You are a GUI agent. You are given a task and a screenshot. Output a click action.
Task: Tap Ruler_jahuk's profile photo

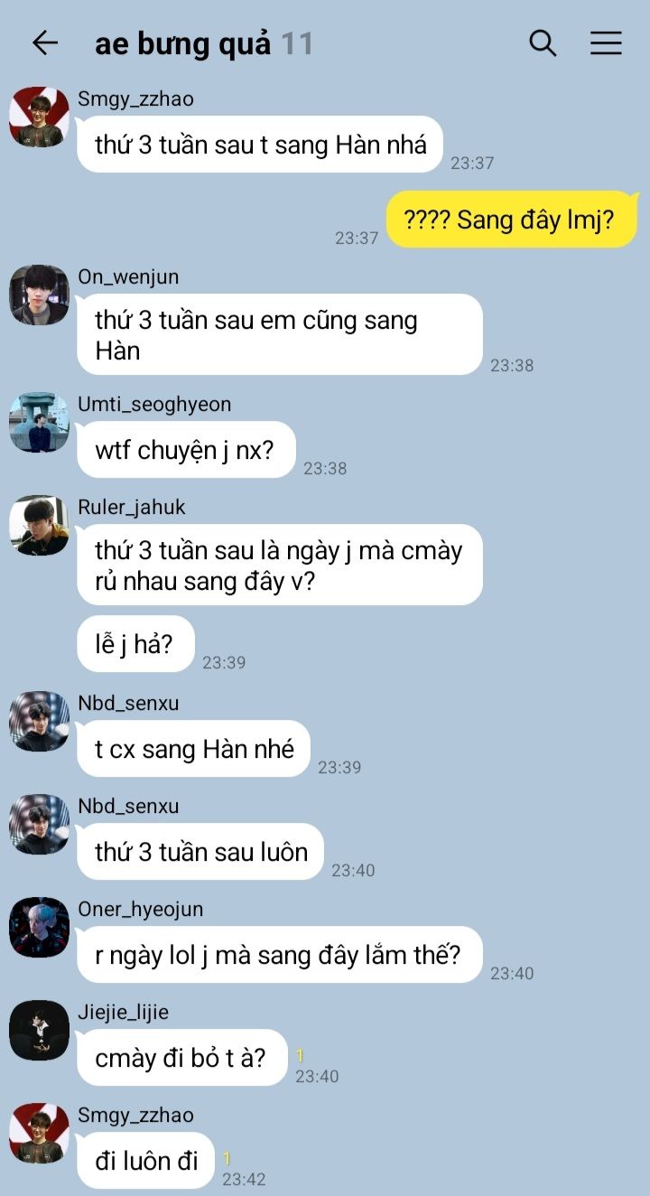click(39, 526)
